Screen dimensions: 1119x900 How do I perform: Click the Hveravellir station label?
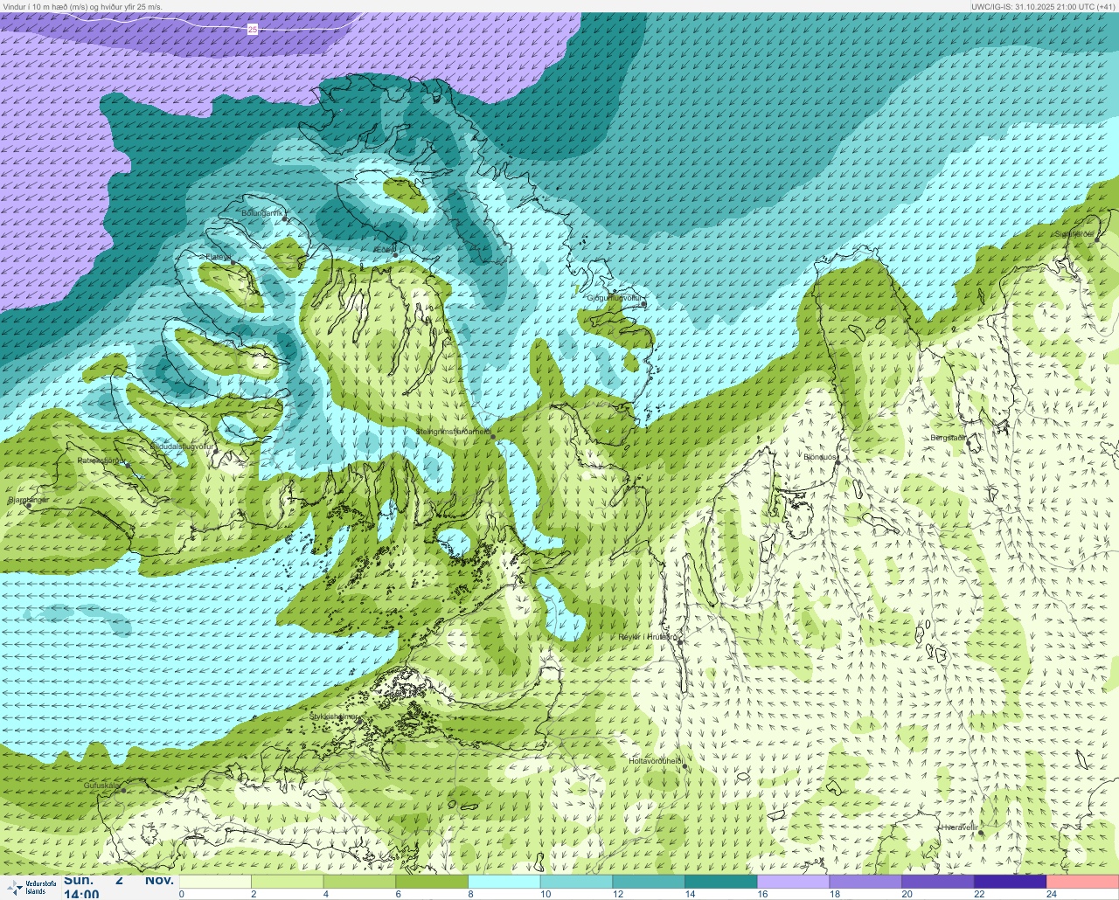coord(958,827)
